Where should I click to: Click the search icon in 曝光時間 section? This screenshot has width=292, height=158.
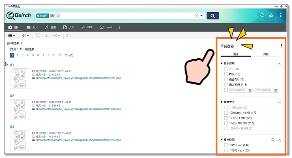click(273, 140)
